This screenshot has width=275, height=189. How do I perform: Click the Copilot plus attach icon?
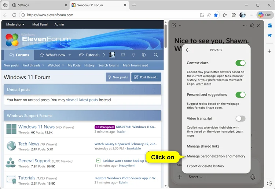(x=180, y=177)
